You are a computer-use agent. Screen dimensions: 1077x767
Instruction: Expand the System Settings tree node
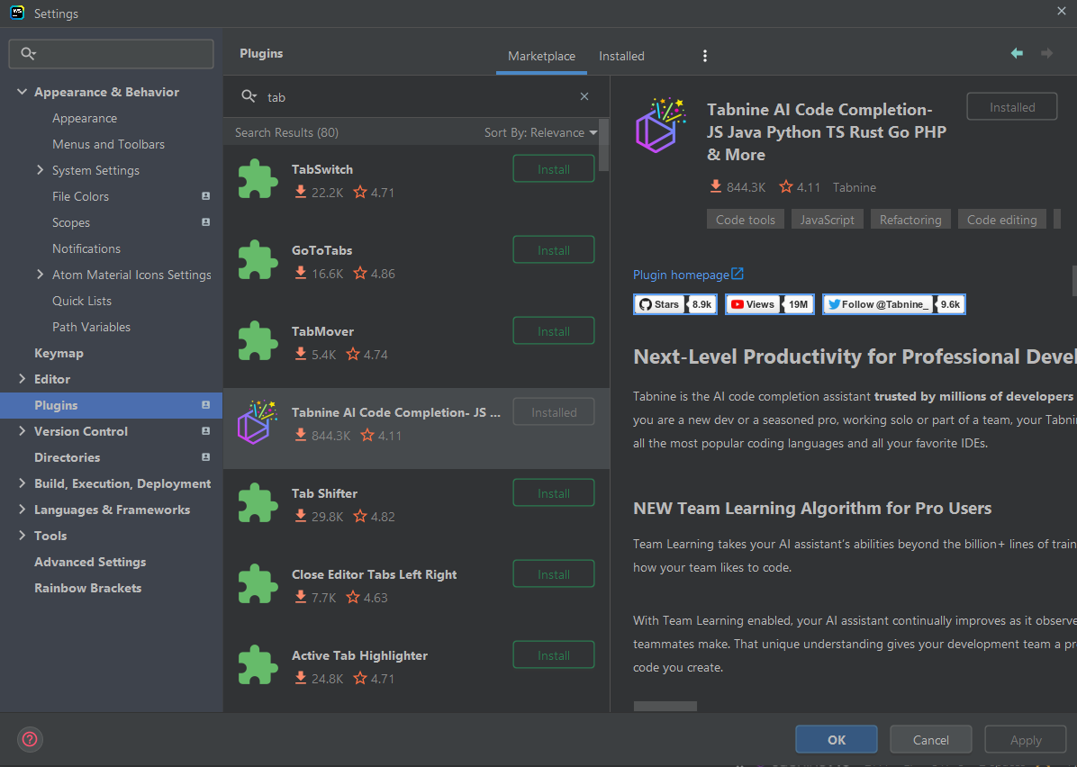click(x=41, y=170)
